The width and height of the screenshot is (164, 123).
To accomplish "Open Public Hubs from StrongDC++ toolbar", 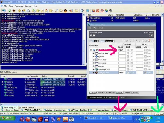I will 4,11.
